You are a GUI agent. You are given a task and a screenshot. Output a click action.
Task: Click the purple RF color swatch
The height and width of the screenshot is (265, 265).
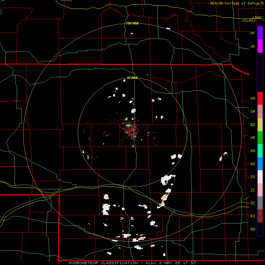[260, 33]
